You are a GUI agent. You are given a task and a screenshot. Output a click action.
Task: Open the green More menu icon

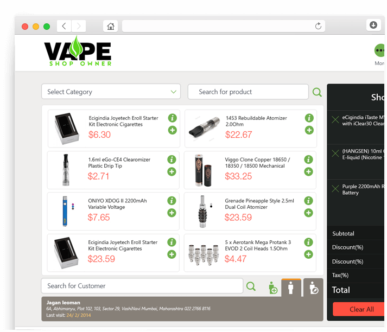[380, 50]
